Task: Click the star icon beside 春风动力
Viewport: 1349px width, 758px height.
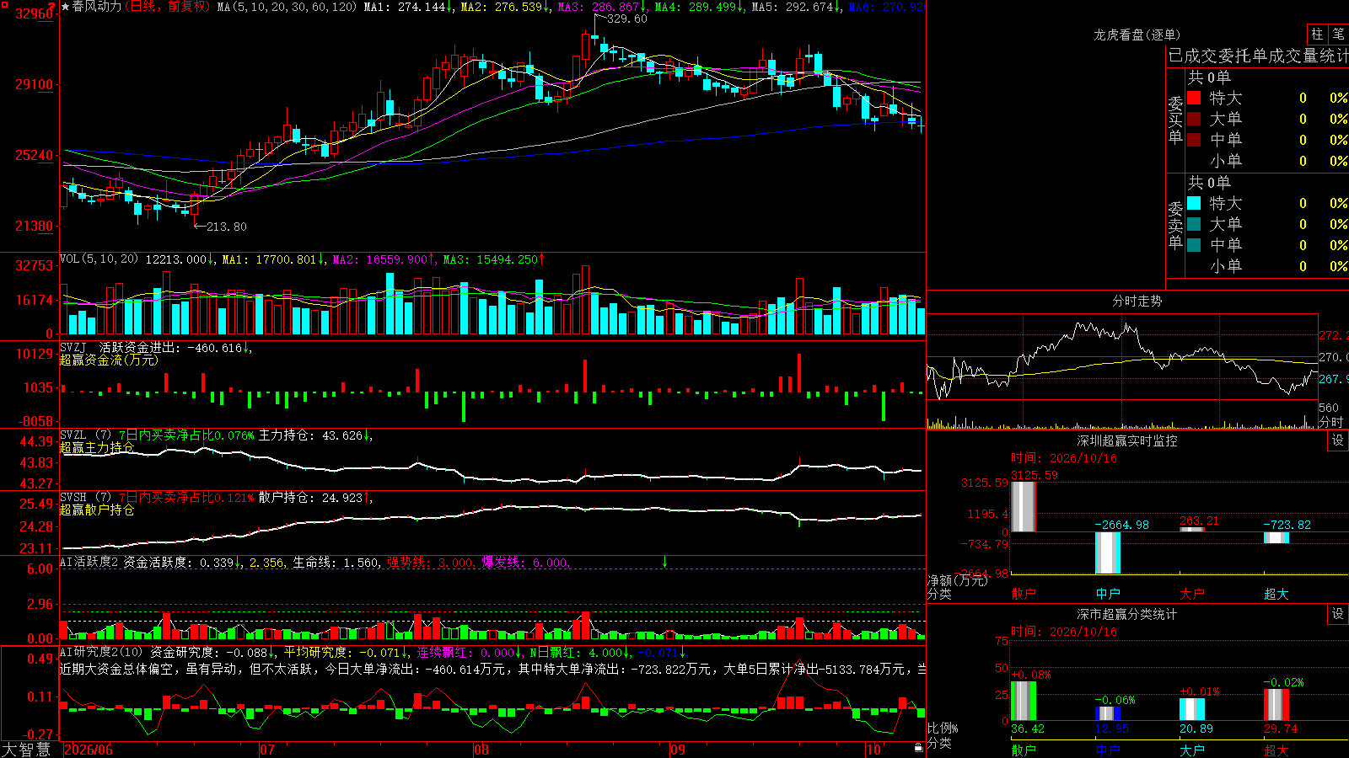Action: pyautogui.click(x=65, y=7)
